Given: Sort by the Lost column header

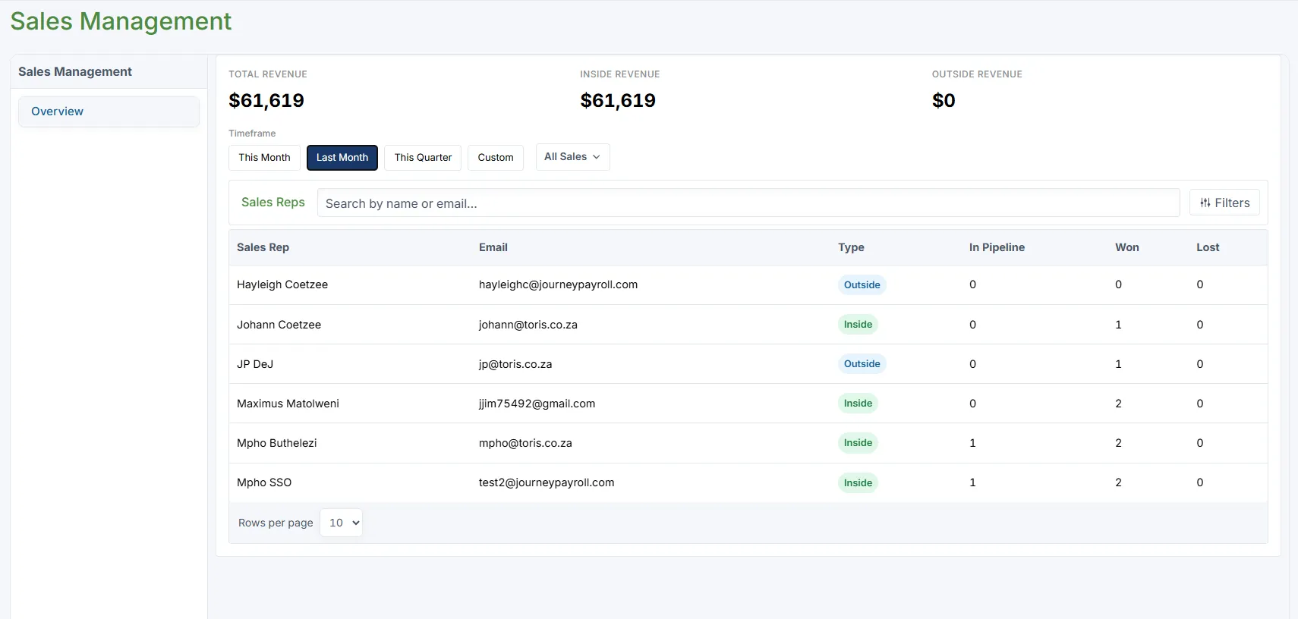Looking at the screenshot, I should [1208, 247].
